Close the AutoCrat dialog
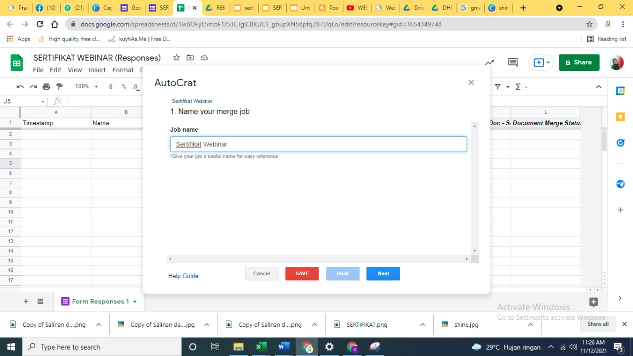 [471, 83]
